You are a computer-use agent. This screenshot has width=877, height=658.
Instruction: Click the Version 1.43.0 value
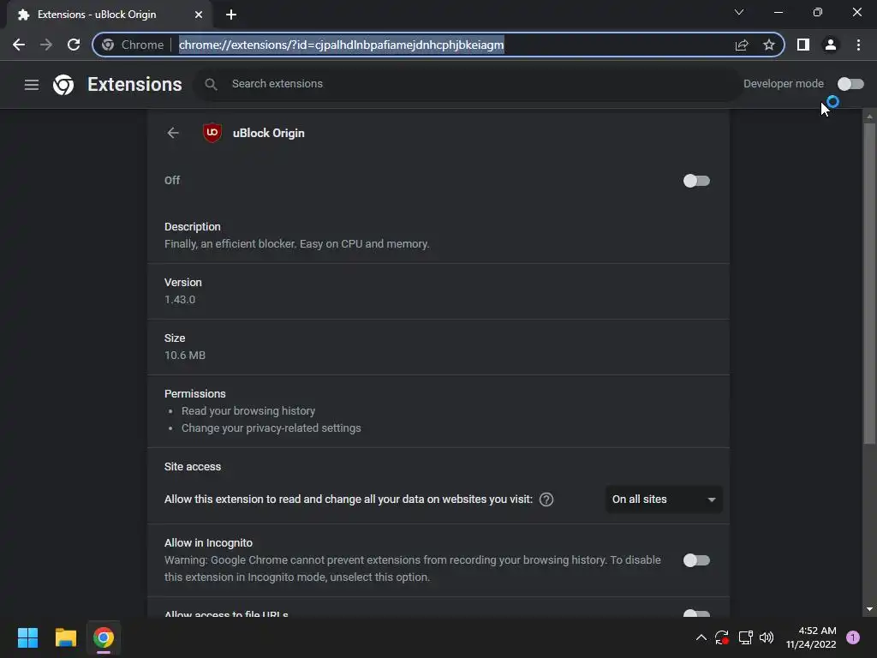180,300
